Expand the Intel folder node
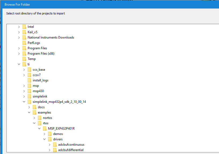The height and width of the screenshot is (154, 219). click(x=19, y=27)
